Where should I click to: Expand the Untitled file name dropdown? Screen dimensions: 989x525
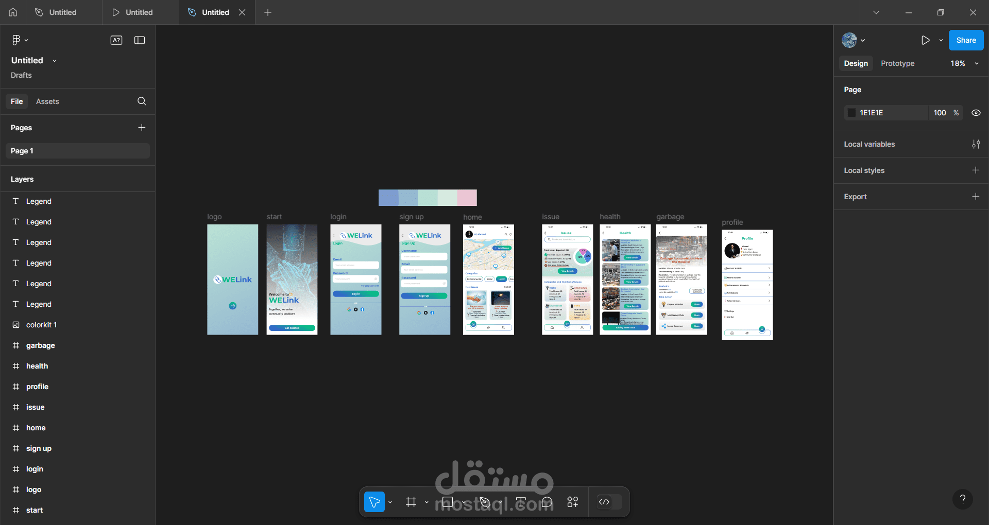tap(55, 60)
